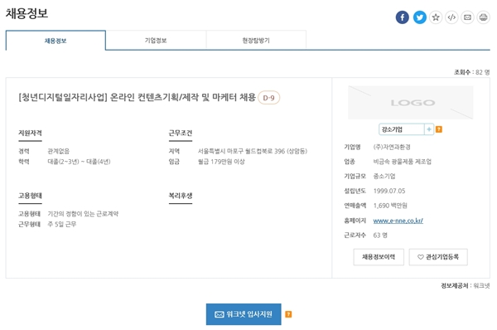Image resolution: width=497 pixels, height=330 pixels.
Task: Switch to the 기업정보 tab
Action: tap(156, 41)
